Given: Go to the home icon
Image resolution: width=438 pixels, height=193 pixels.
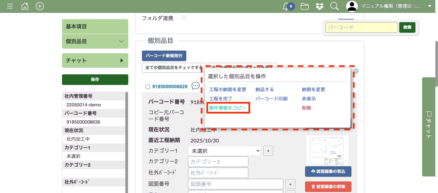Looking at the screenshot, I should (x=25, y=6).
